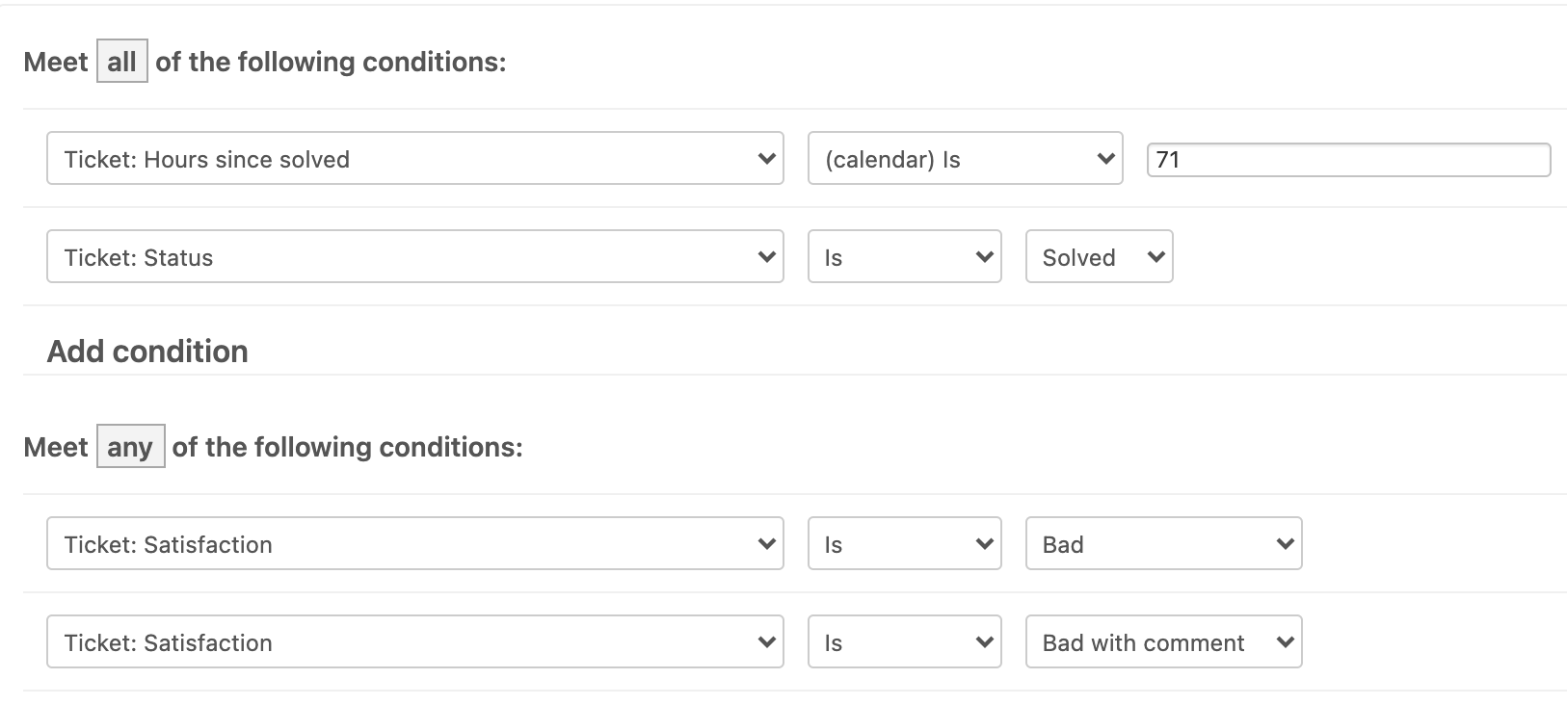Open the 'Is' operator dropdown left of 'Bad'

[904, 544]
